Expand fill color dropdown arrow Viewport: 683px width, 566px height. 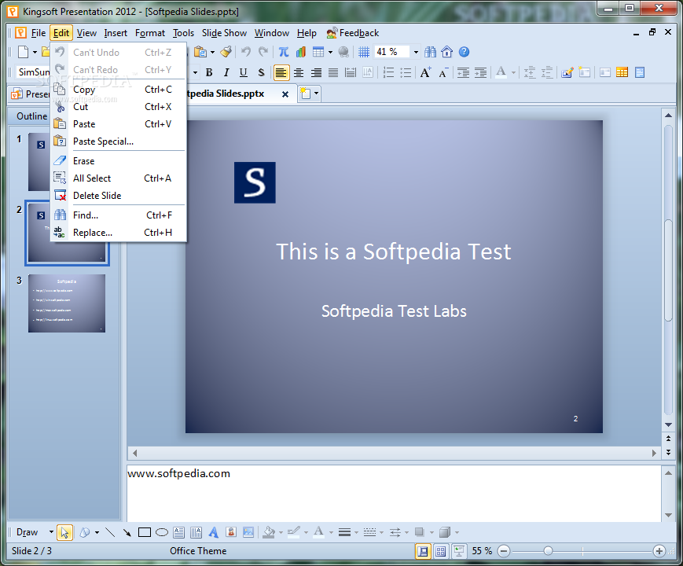pos(281,532)
